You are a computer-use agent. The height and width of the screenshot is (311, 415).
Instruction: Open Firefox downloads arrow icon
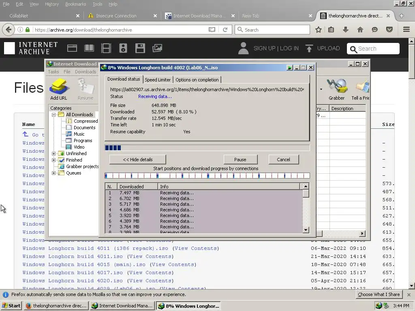[x=345, y=30]
